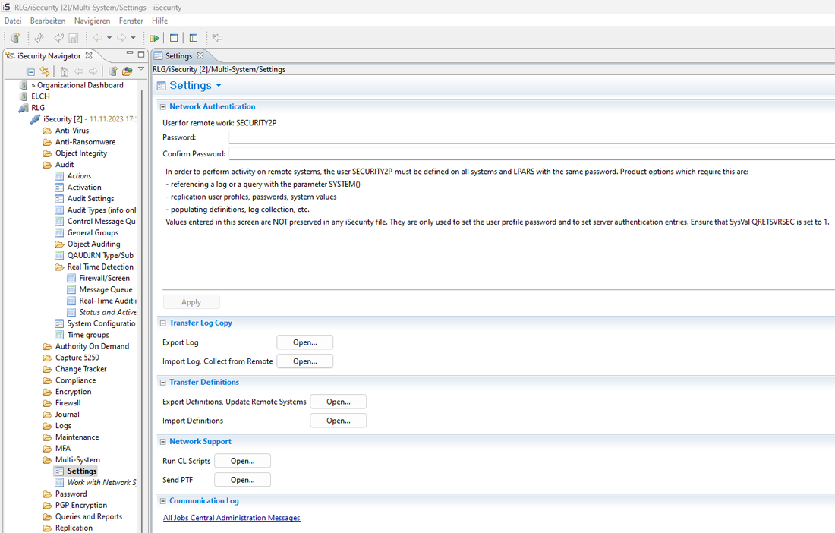Select the PGP Encryption folder
The width and height of the screenshot is (835, 533).
click(x=81, y=506)
